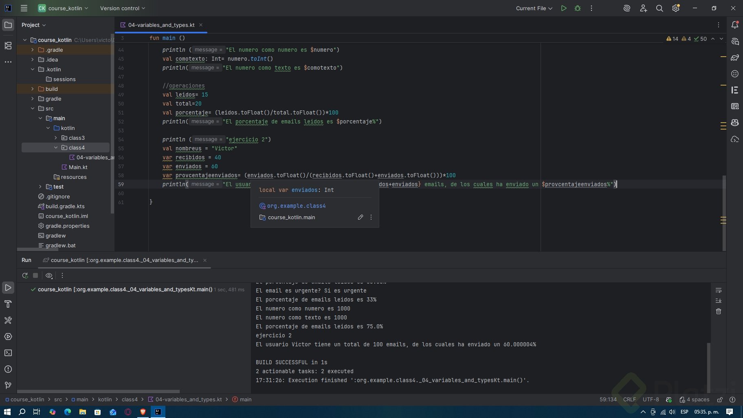Open the Git tool window icon
The image size is (743, 418).
8,385
